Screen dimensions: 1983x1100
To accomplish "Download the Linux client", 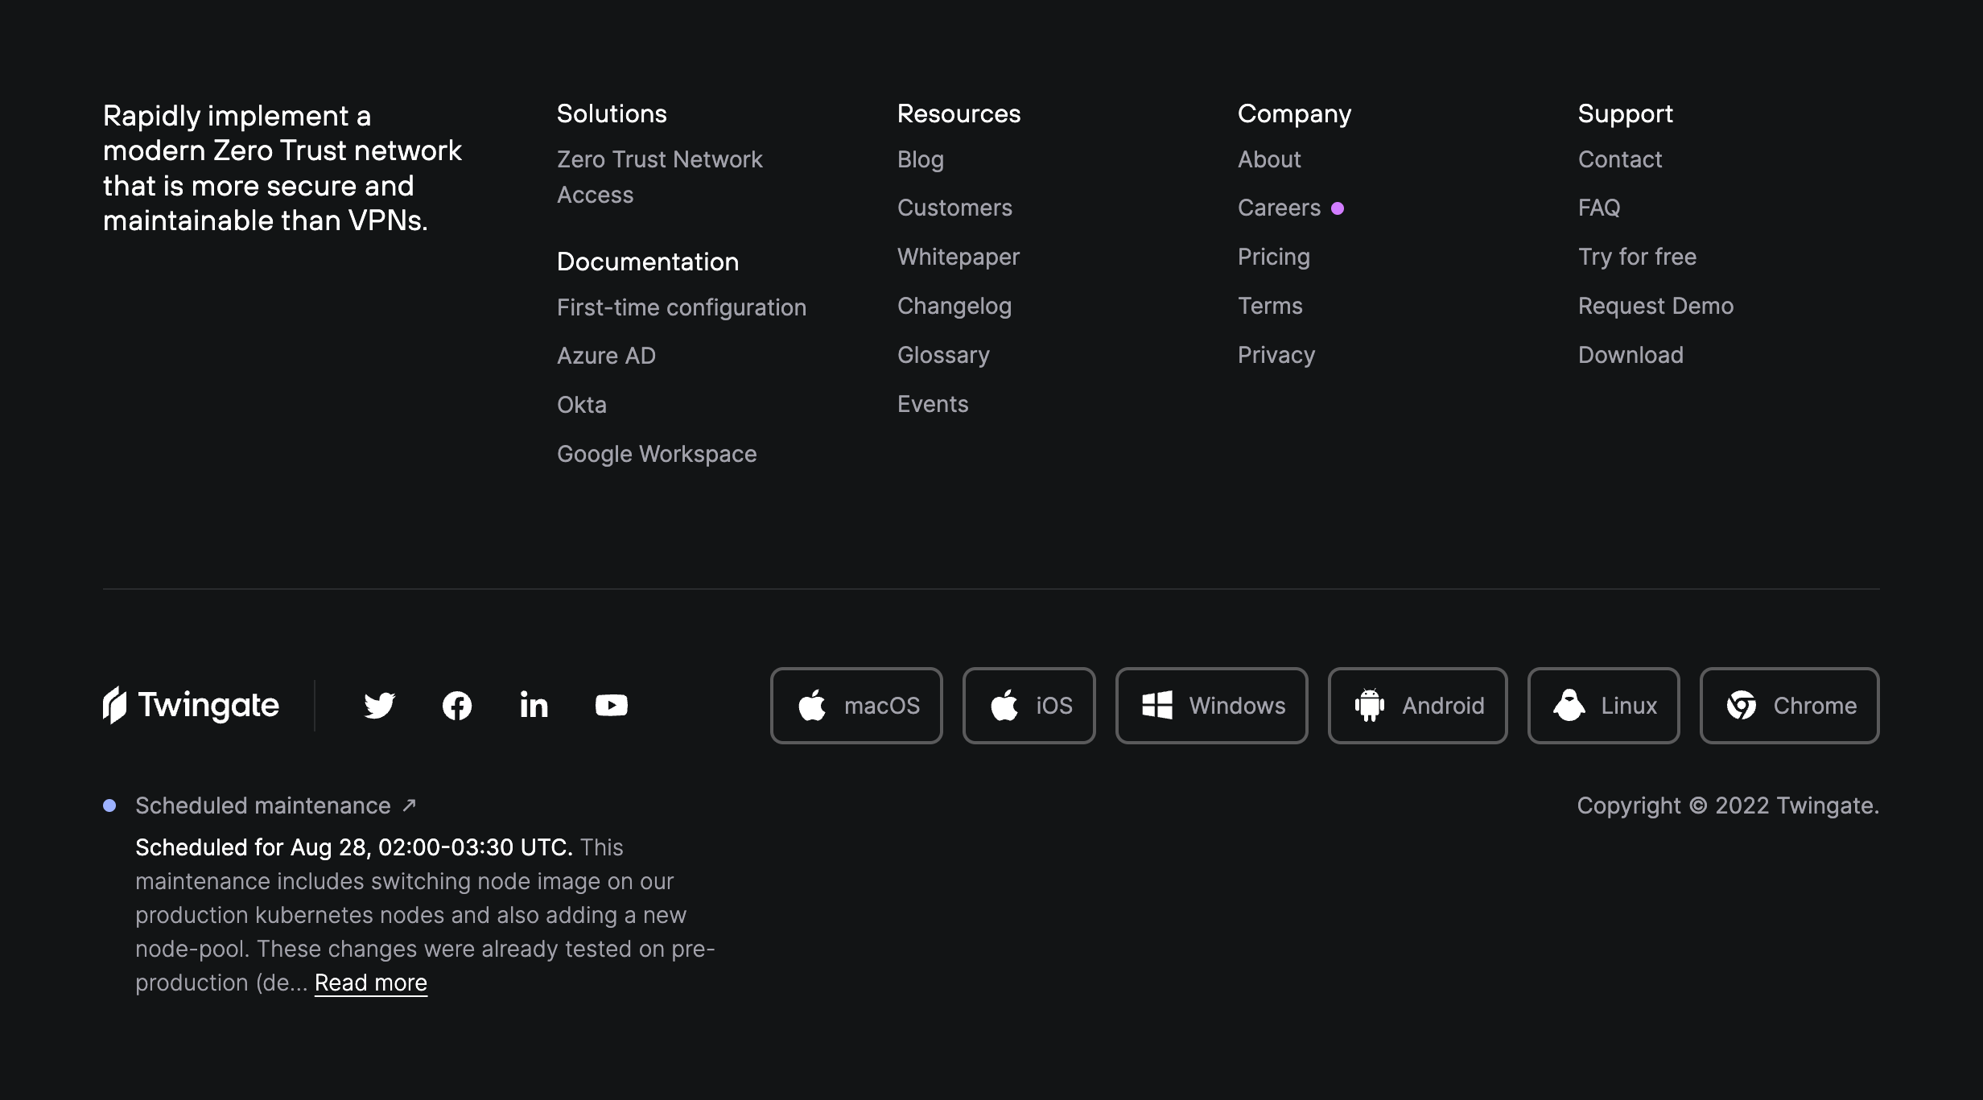I will point(1602,705).
